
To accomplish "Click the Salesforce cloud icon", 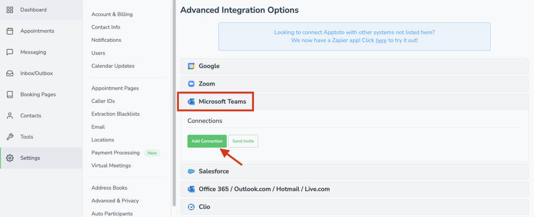I will (191, 171).
